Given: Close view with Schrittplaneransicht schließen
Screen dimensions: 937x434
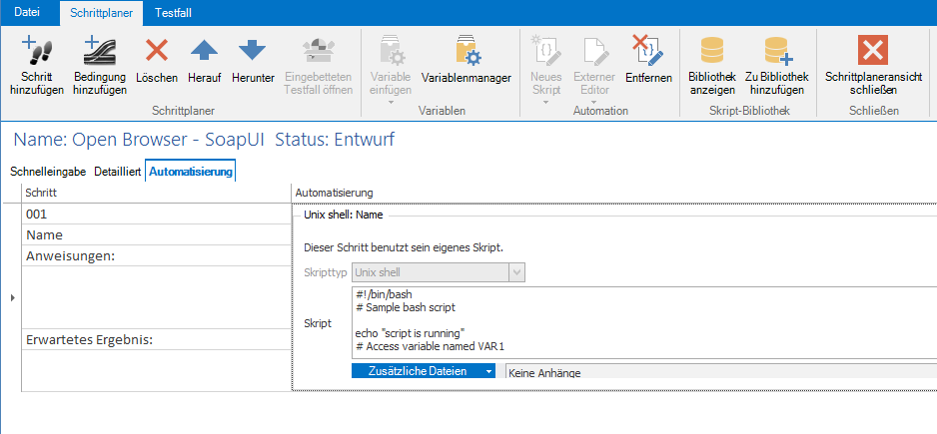Looking at the screenshot, I should (x=873, y=52).
